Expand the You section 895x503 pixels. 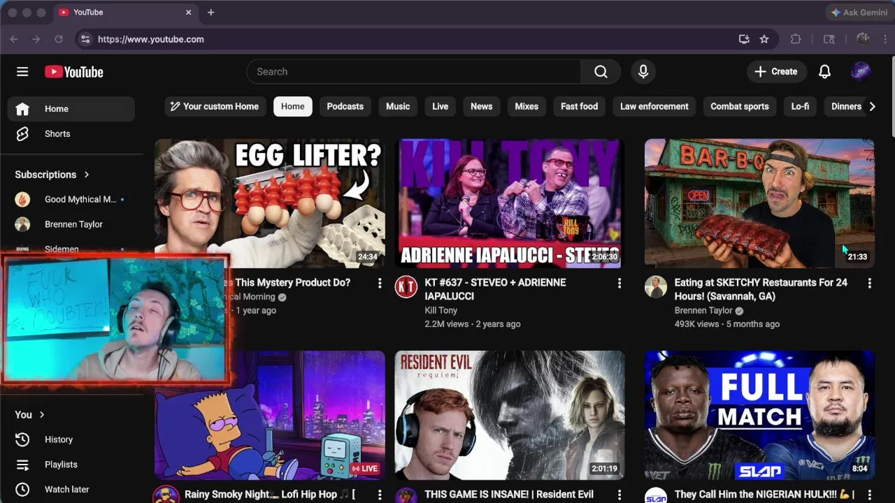(x=30, y=415)
